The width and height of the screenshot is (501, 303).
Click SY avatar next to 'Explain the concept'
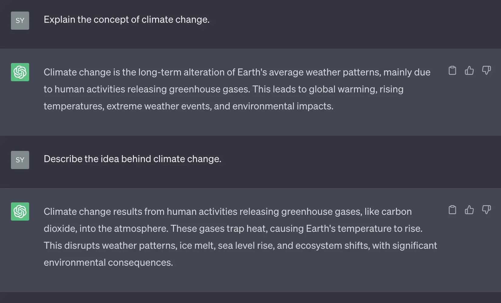pyautogui.click(x=20, y=21)
